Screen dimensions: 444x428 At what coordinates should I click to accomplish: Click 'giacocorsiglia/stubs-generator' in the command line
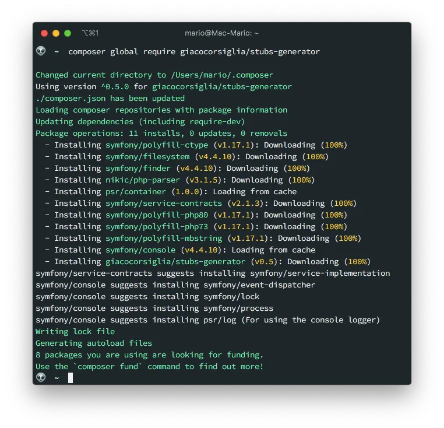250,52
